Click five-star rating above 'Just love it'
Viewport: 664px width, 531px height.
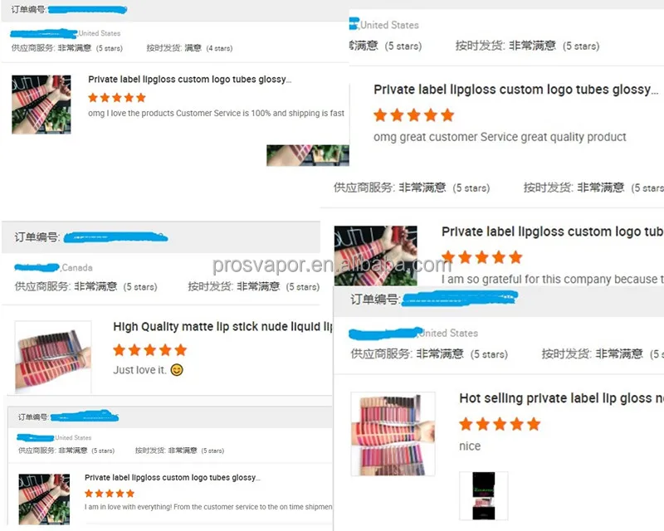click(150, 350)
